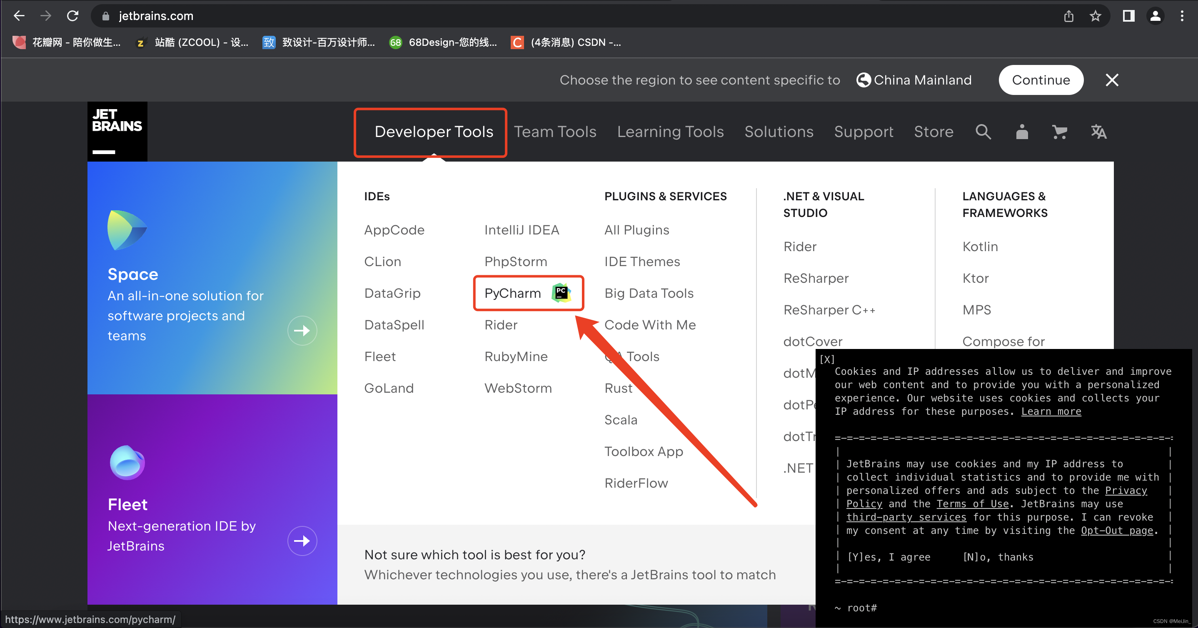Change region China Mainland selector
Screen dimensions: 1198x628
pyautogui.click(x=914, y=80)
